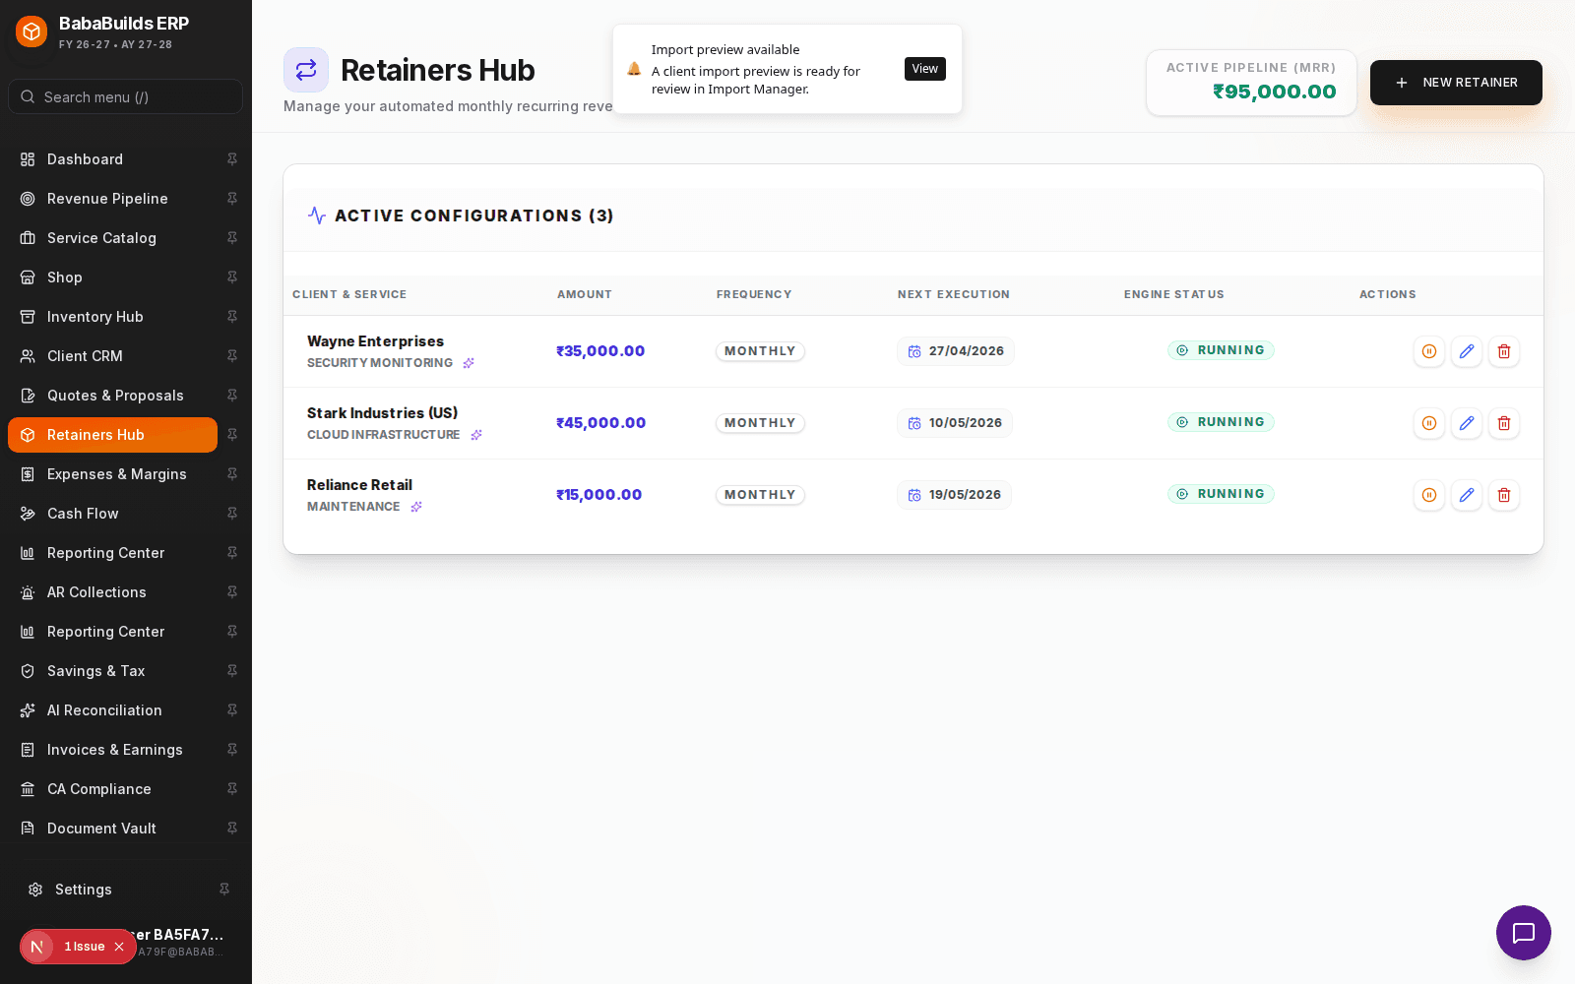1575x984 pixels.
Task: Open the edit pencil for Stark Industries
Action: coord(1467,423)
